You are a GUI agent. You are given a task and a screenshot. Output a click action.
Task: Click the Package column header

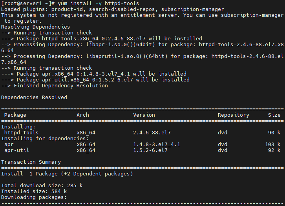(15, 115)
